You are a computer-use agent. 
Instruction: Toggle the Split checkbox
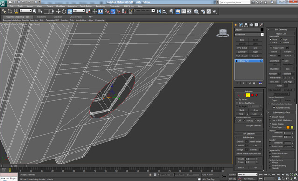point(283,61)
